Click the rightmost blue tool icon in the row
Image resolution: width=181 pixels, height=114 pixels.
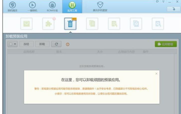[x=158, y=24]
